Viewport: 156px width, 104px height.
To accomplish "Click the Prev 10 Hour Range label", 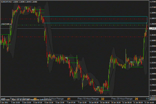I will pyautogui.click(x=88, y=99).
